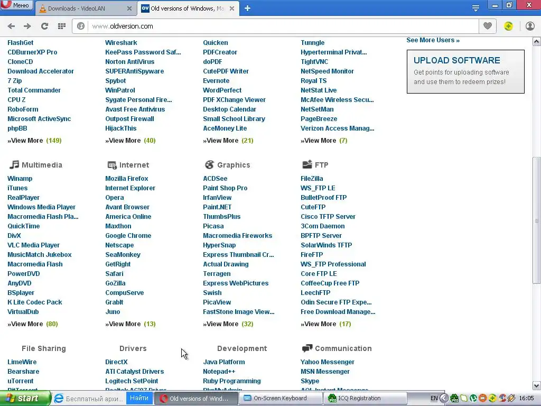Open the Opera Меню button
Image resolution: width=541 pixels, height=406 pixels.
[x=16, y=5]
